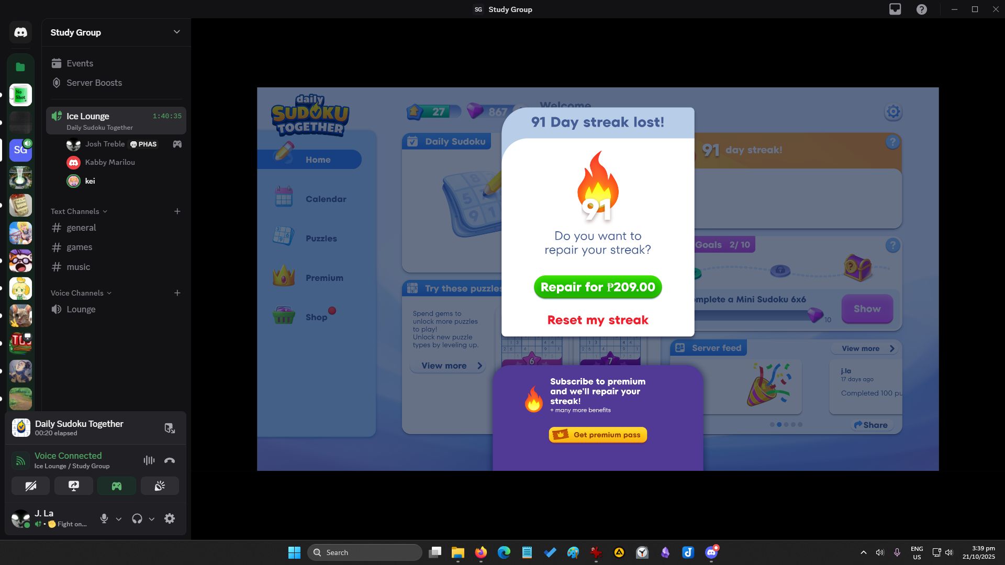
Task: Deafen audio with headphones button
Action: (137, 518)
